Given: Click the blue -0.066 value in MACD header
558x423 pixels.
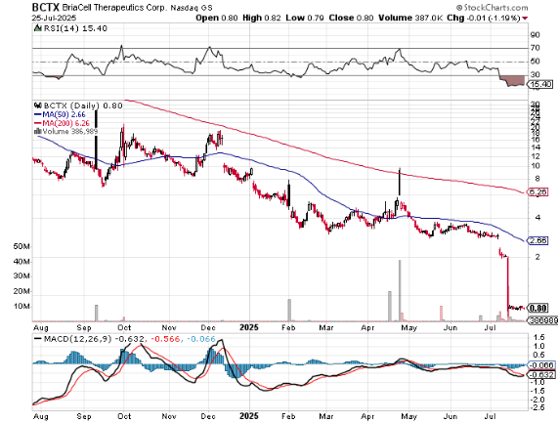Looking at the screenshot, I should (x=200, y=339).
